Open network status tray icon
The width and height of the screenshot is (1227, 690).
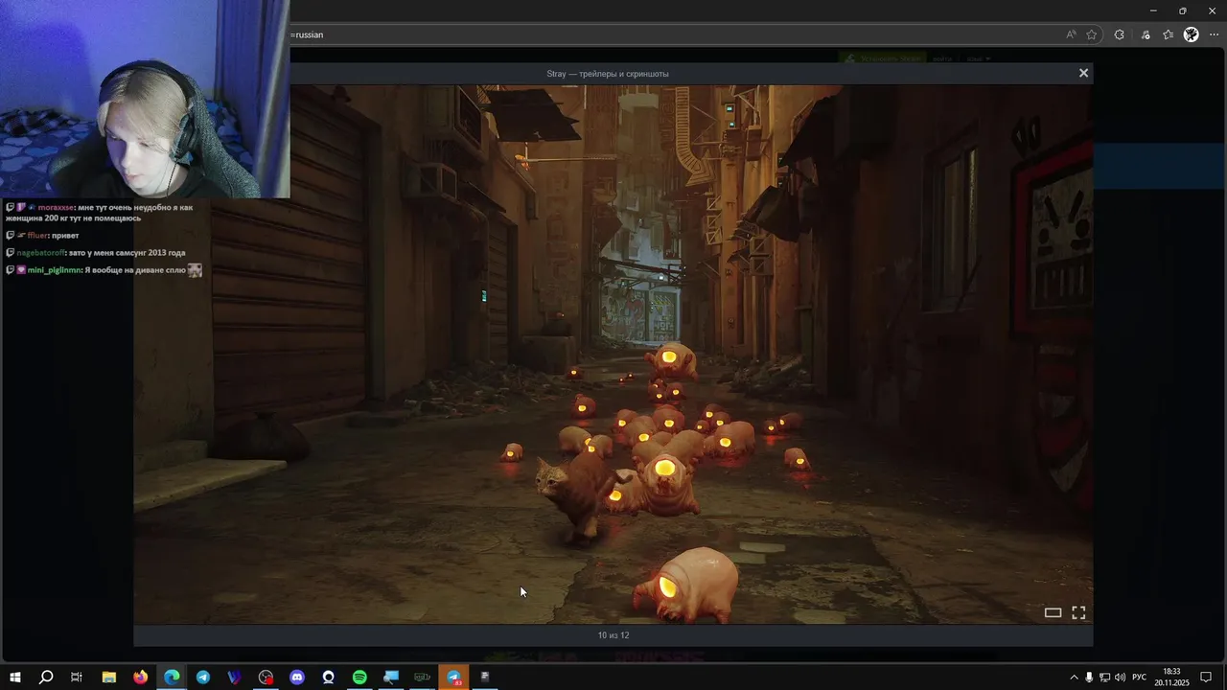coord(1104,678)
